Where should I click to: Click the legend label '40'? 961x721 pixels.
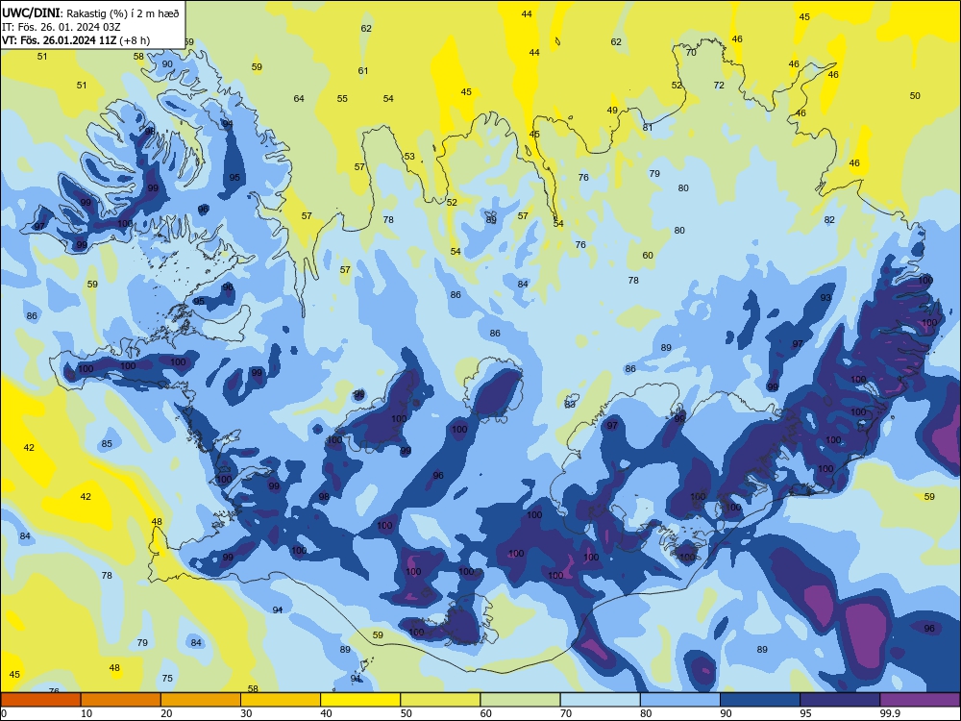(326, 713)
